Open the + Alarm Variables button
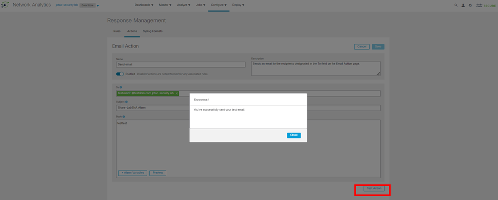 click(133, 173)
